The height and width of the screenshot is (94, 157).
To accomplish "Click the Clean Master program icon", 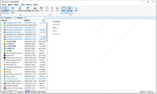I will (5, 76).
